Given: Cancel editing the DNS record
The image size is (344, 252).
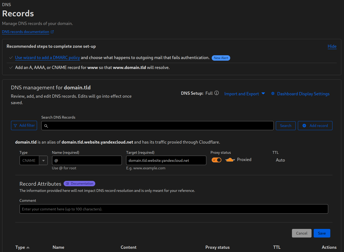Looking at the screenshot, I should 302,233.
